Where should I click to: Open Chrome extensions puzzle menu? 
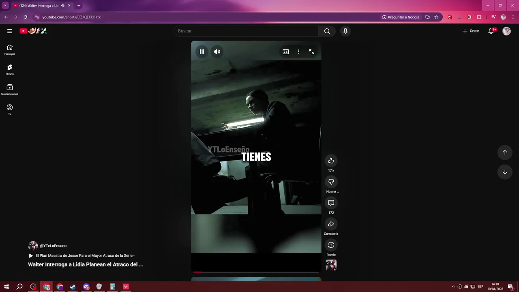point(479,17)
